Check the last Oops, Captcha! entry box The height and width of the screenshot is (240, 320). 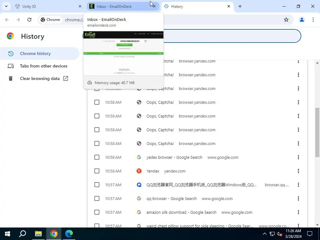pos(97,143)
